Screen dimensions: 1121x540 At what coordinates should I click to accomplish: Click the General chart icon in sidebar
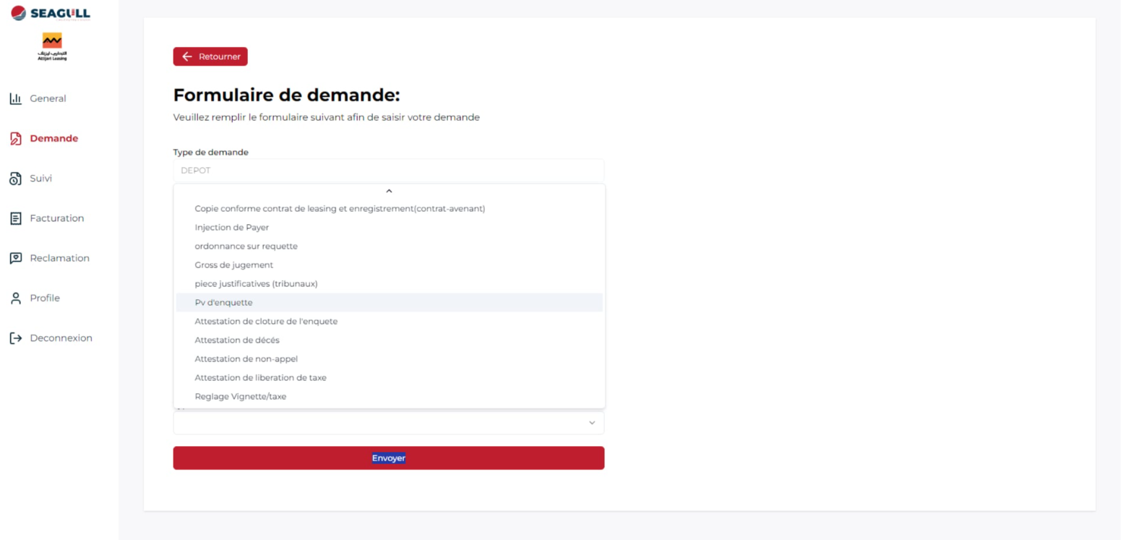pyautogui.click(x=15, y=99)
